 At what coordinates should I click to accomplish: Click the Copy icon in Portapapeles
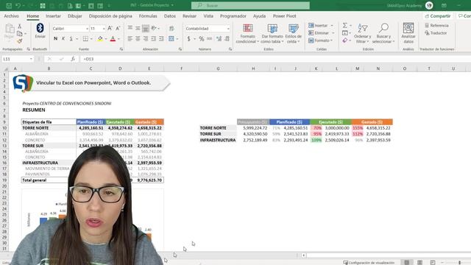click(x=20, y=34)
